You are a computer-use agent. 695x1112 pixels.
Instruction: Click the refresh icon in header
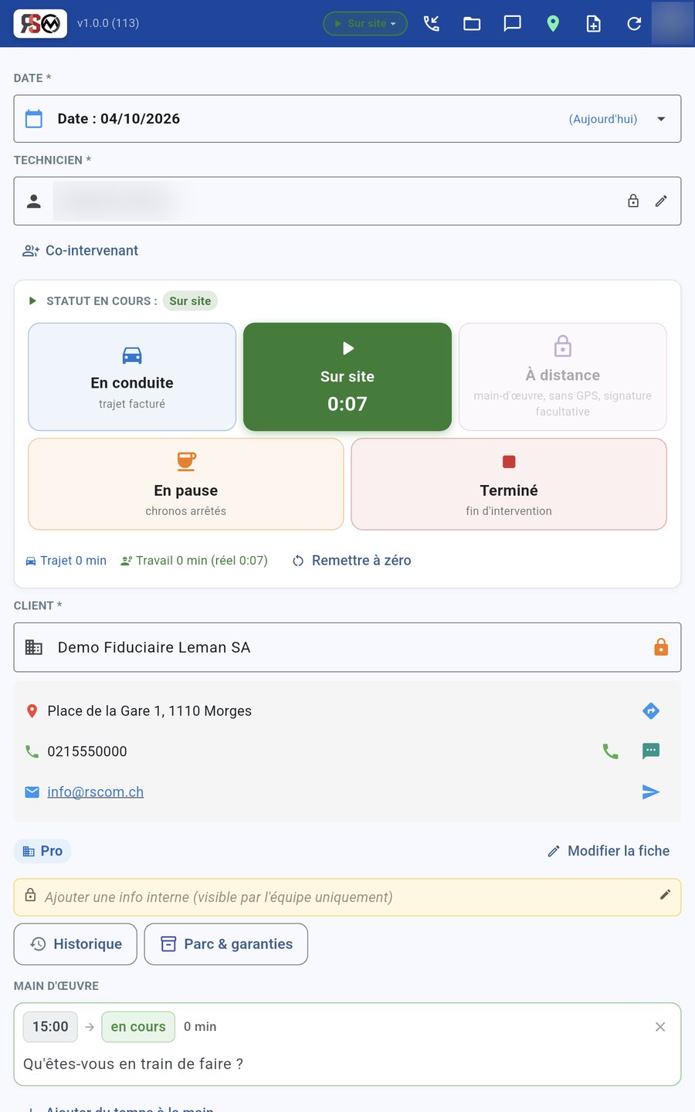click(x=634, y=23)
